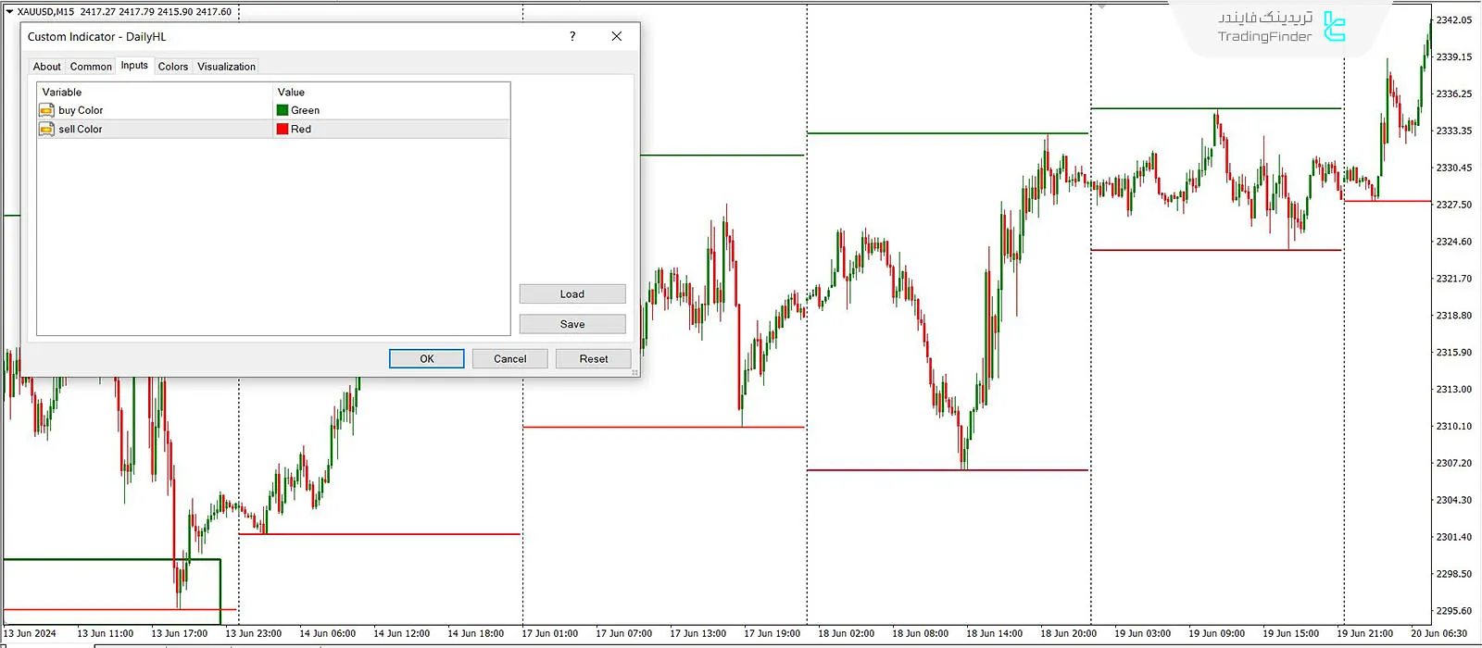Confirm the settings with OK
This screenshot has width=1482, height=648.
(426, 359)
